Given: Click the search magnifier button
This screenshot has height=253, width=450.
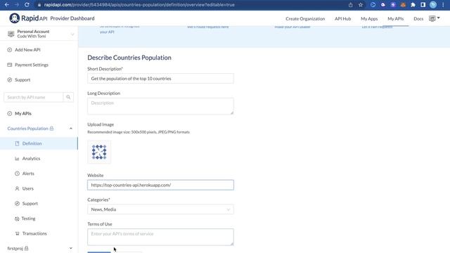Looking at the screenshot, I should click(68, 97).
